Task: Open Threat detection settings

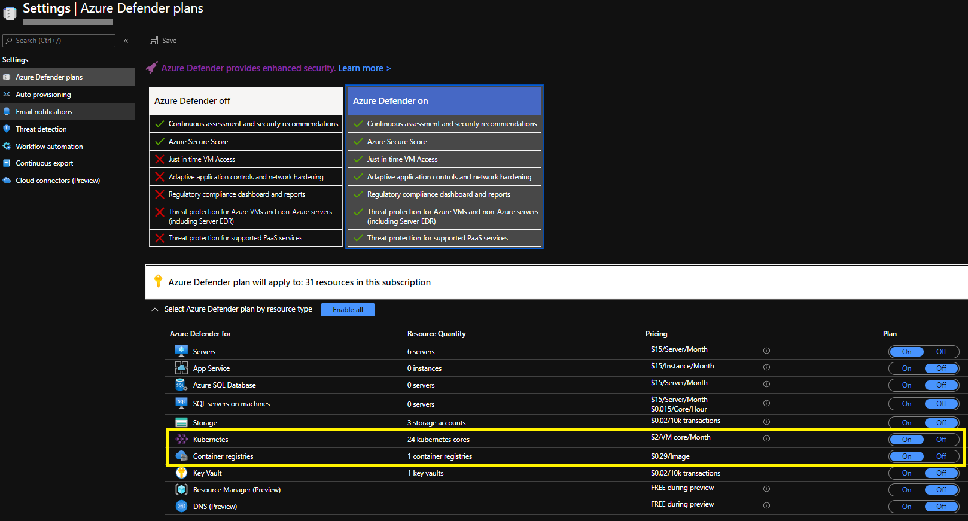Action: tap(67, 129)
